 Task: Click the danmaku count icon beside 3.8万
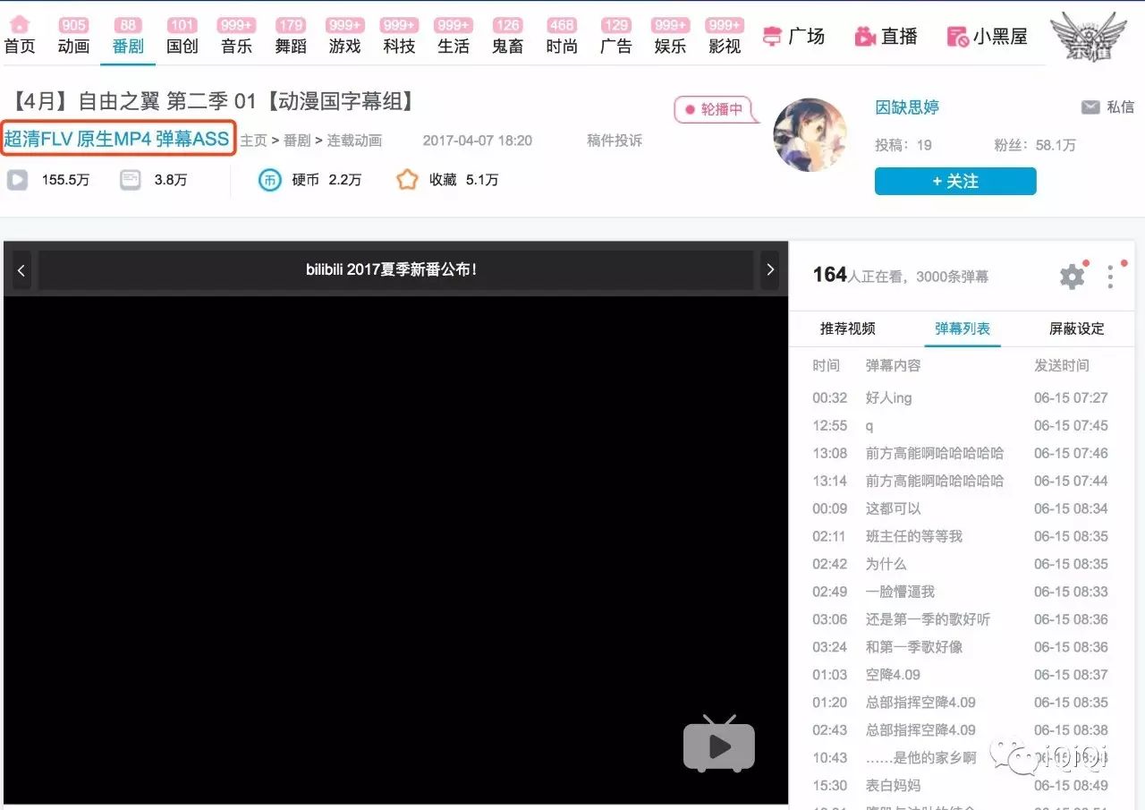coord(131,180)
